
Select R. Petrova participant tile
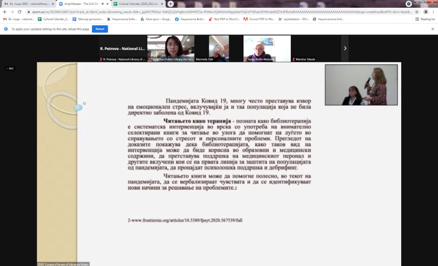[123, 48]
